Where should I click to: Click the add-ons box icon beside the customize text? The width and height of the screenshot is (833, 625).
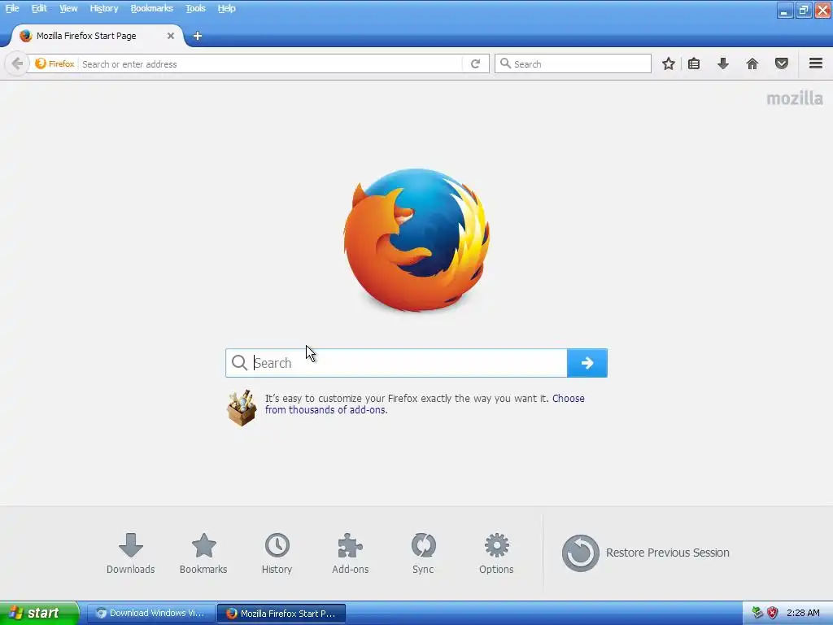click(242, 408)
